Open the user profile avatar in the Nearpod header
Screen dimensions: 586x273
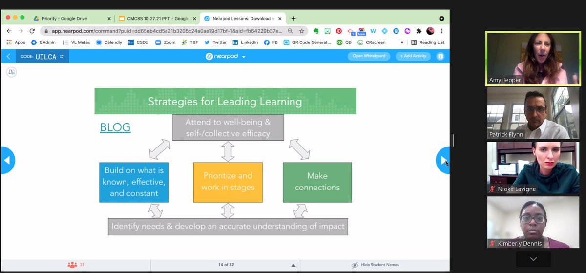(440, 56)
